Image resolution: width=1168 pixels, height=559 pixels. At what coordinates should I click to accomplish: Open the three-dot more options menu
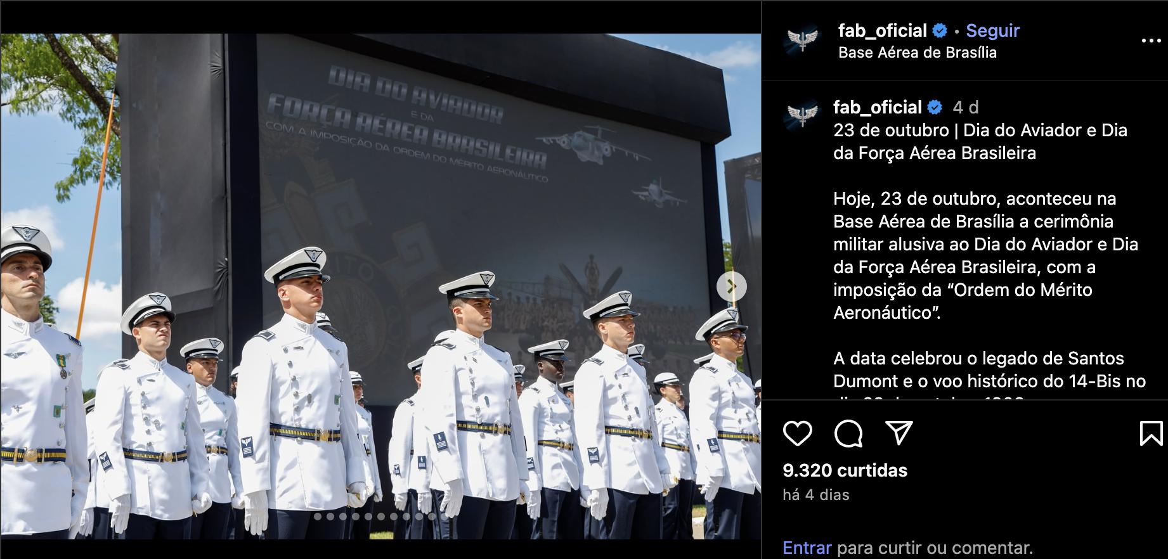1151,41
